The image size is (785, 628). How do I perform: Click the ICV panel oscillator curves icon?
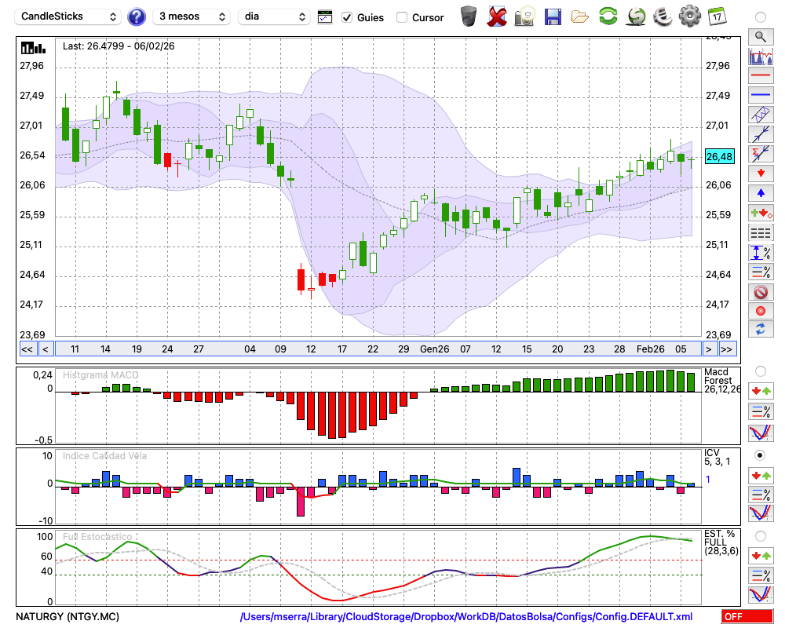click(761, 514)
